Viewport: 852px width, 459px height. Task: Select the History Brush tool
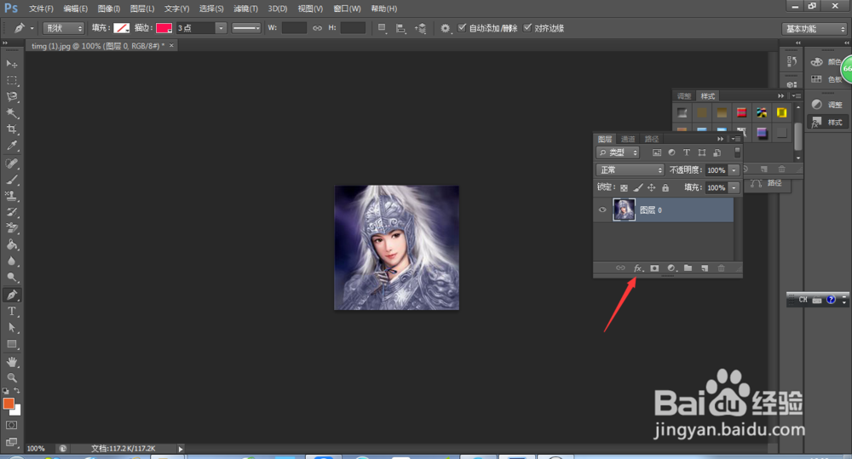(x=11, y=212)
